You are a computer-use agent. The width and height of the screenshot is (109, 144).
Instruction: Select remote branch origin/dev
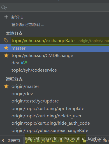(22, 94)
